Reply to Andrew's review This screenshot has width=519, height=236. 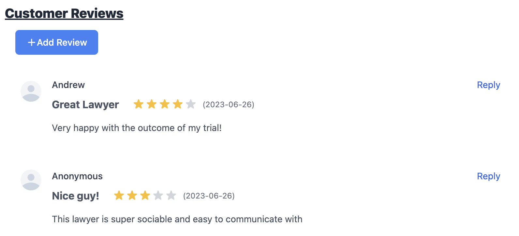click(488, 85)
